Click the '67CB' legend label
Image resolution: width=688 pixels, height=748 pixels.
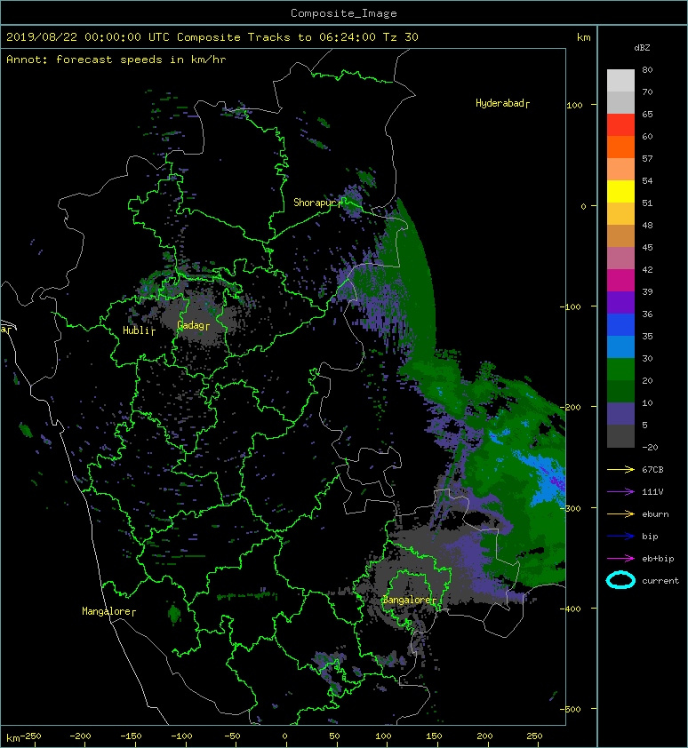click(652, 470)
